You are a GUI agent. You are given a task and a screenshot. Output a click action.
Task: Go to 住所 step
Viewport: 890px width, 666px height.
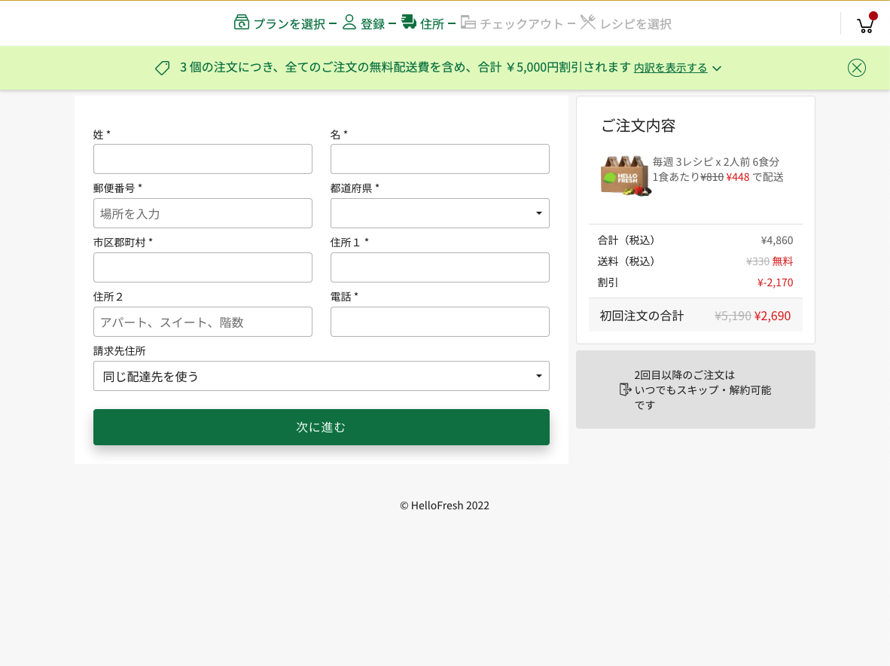pos(432,24)
